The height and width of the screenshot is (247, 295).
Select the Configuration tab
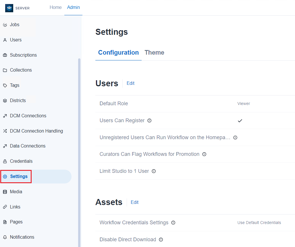click(118, 53)
